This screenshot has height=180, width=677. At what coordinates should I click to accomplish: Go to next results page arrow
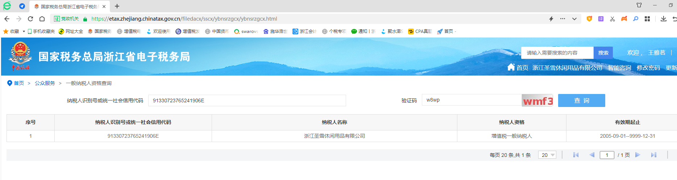(638, 155)
